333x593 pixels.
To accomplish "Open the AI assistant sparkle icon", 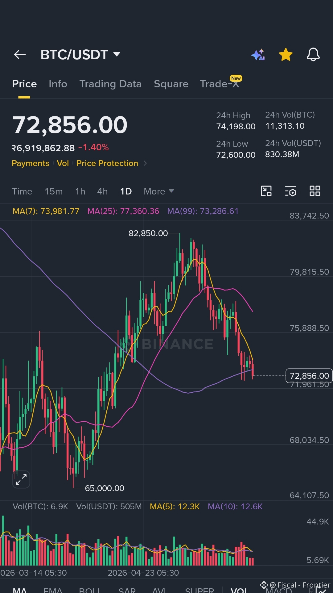I will click(x=258, y=55).
